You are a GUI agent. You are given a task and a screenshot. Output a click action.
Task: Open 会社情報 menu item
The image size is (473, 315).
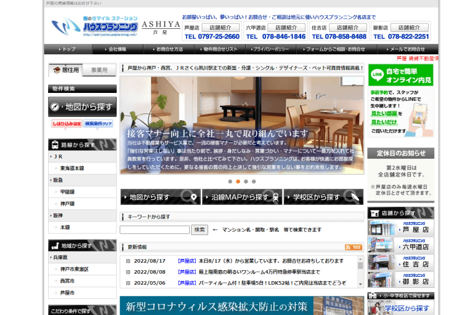click(x=118, y=49)
